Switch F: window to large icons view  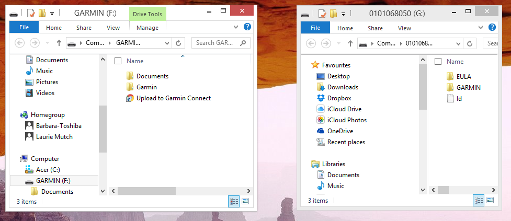click(245, 202)
